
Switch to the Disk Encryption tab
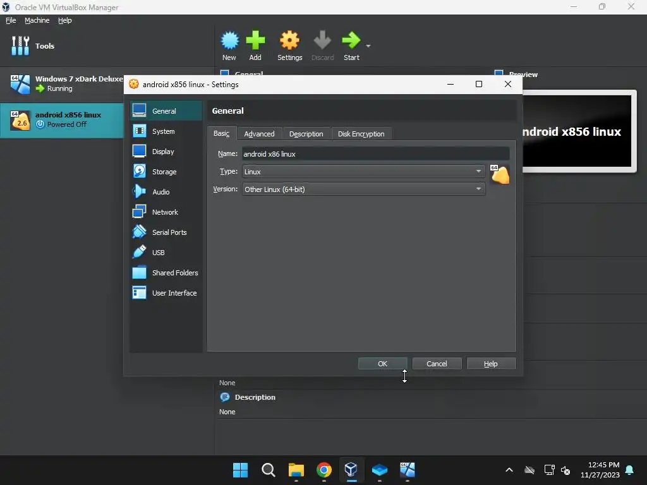[x=361, y=134]
